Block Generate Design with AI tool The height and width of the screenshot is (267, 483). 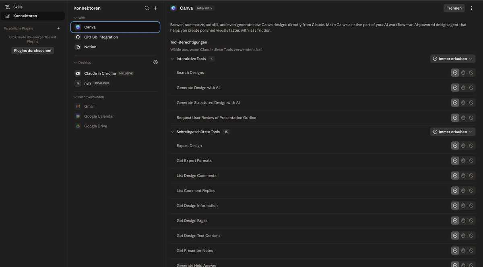[x=471, y=88]
